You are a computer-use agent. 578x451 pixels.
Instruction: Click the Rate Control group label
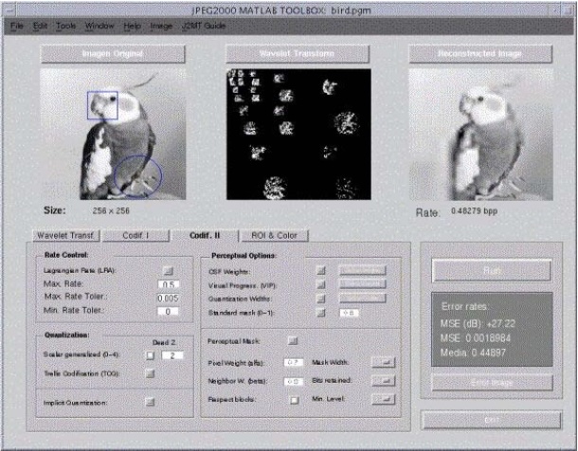pyautogui.click(x=66, y=255)
